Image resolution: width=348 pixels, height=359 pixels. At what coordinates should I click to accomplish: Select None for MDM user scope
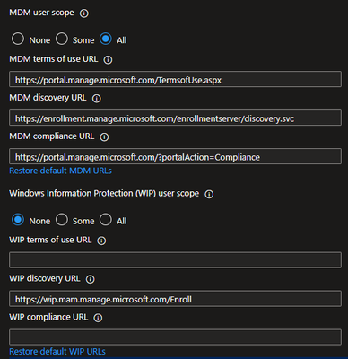click(x=18, y=39)
